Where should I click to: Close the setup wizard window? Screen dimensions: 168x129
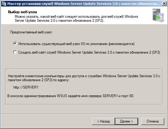[x=164, y=4]
